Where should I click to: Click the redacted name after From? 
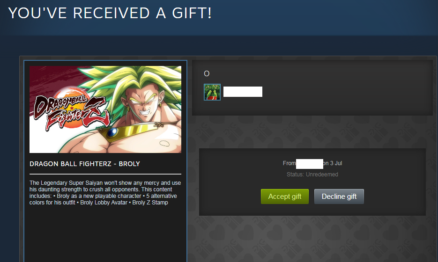[310, 164]
